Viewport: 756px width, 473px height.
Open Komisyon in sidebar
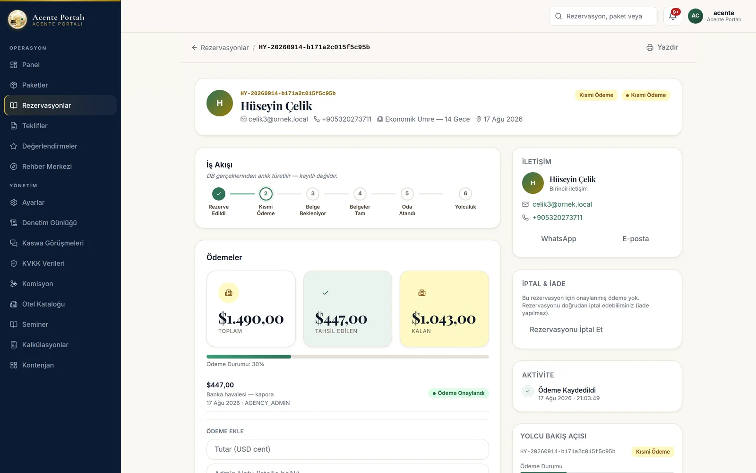pyautogui.click(x=60, y=284)
